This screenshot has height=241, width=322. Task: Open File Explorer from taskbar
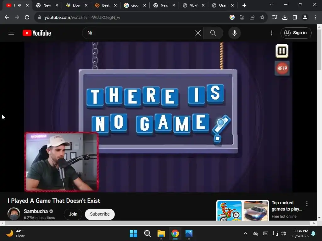161,233
